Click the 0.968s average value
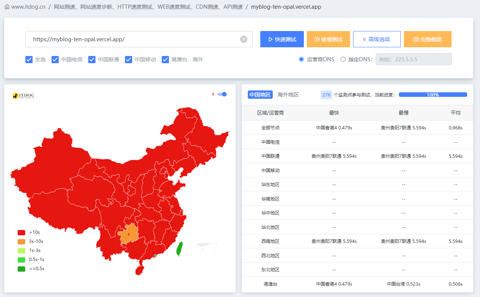This screenshot has height=297, width=480. [455, 128]
